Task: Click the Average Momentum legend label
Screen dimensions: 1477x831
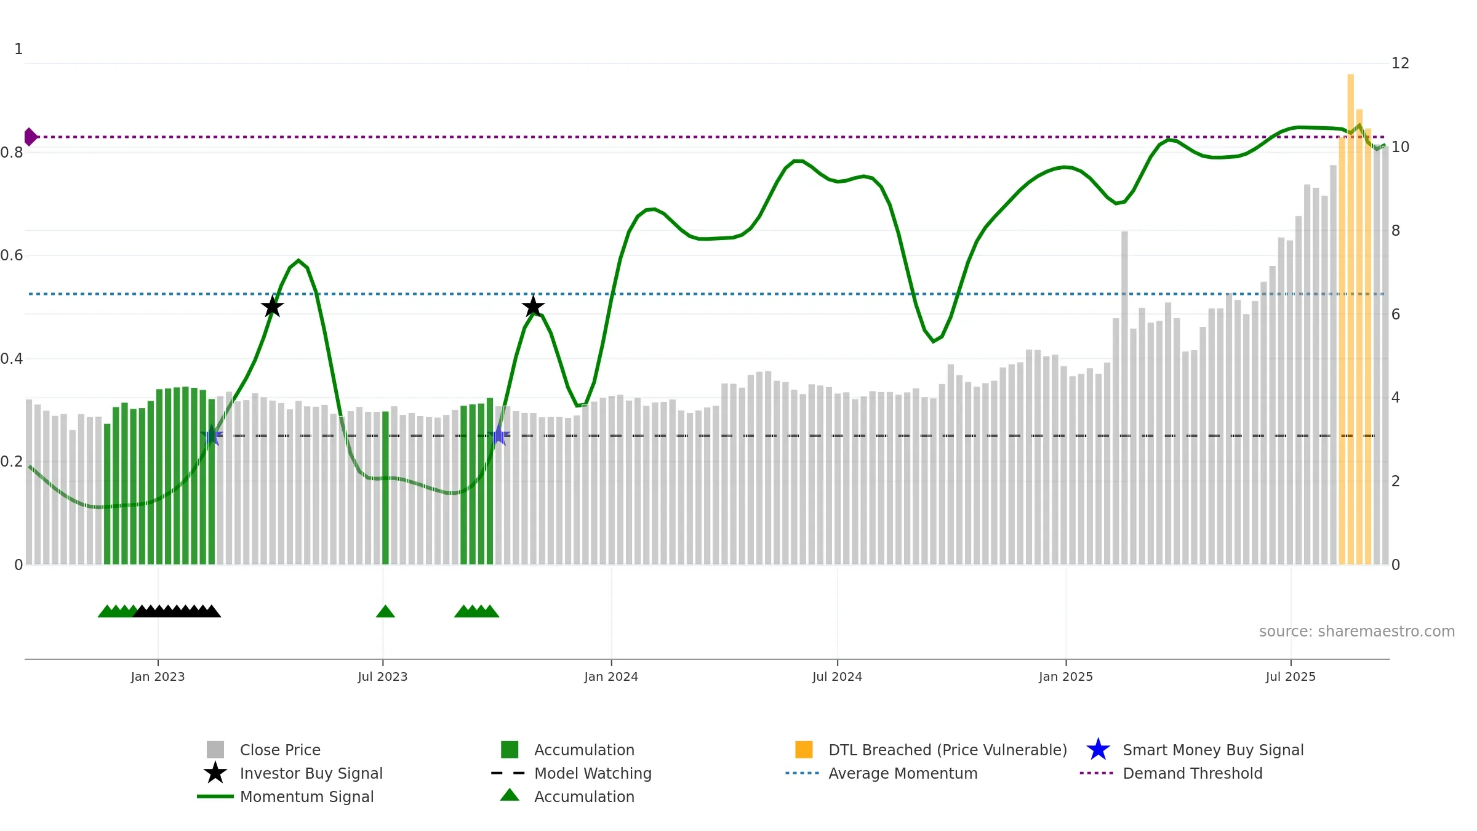Action: [x=903, y=773]
